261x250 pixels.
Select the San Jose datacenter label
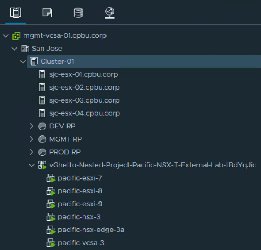(47, 49)
